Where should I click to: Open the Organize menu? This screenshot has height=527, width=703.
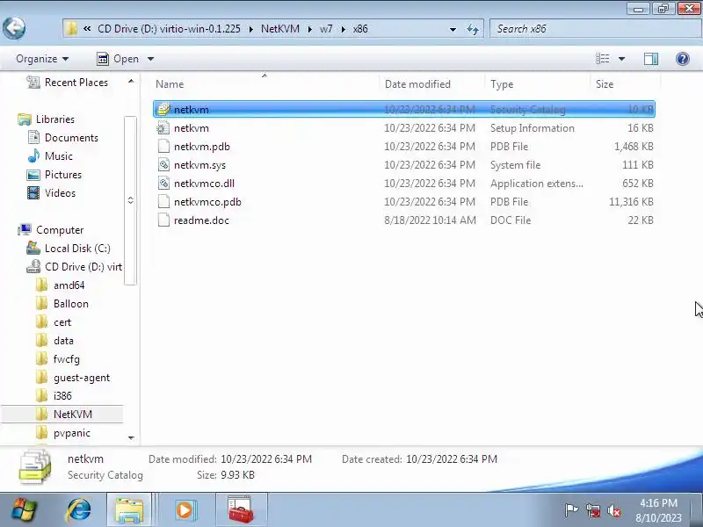(x=42, y=59)
